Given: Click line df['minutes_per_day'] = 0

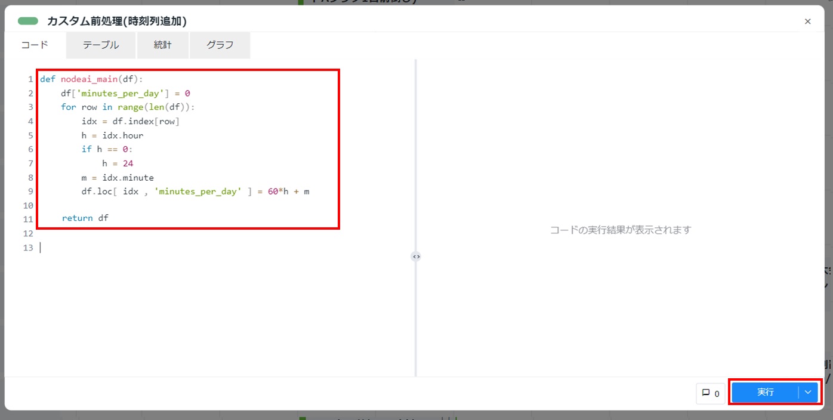Looking at the screenshot, I should tap(125, 93).
